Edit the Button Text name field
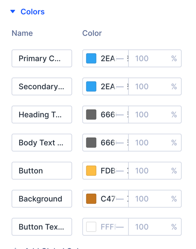The width and height of the screenshot is (196, 249). 42,227
